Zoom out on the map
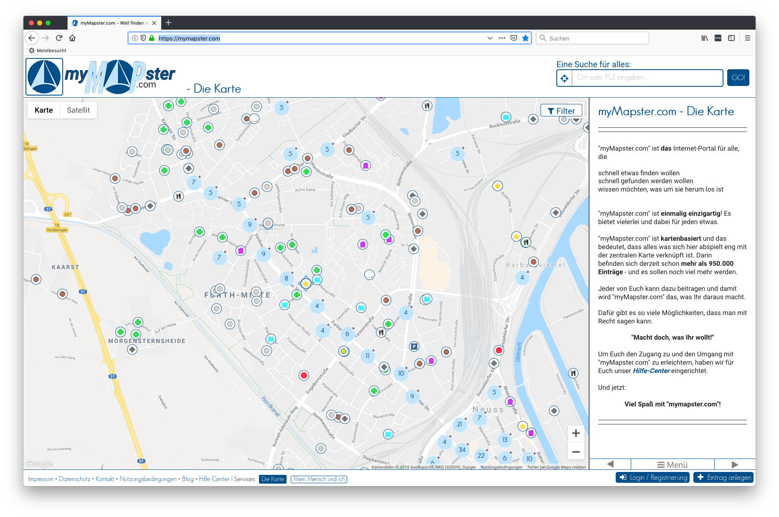 coord(576,452)
